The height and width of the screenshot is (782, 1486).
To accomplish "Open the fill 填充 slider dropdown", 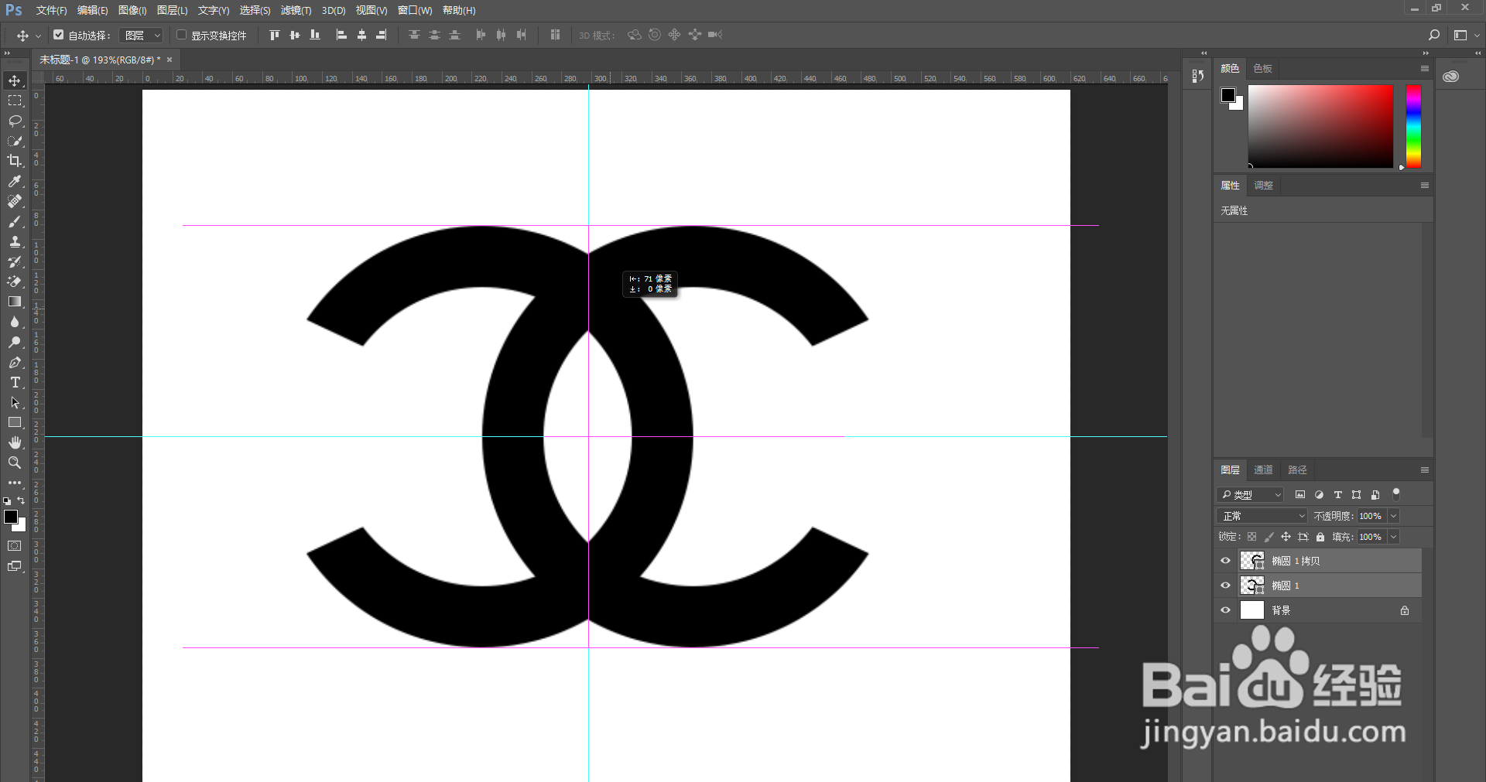I will point(1394,537).
